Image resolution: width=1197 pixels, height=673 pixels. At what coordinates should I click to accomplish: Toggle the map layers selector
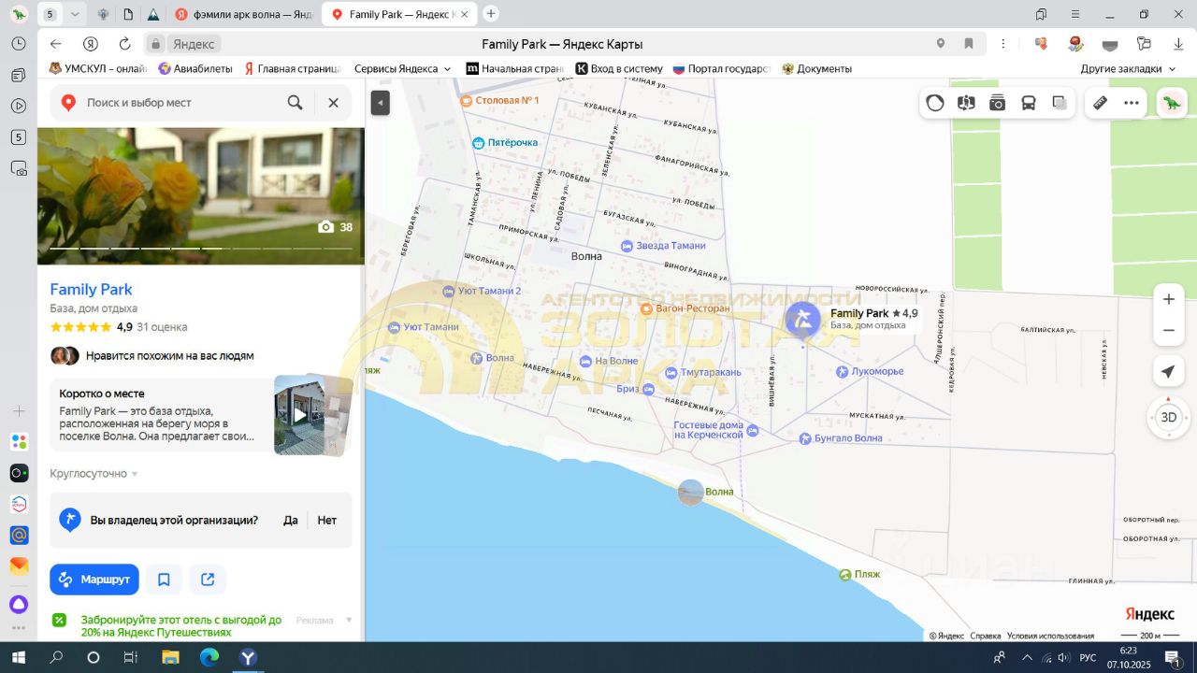1060,103
